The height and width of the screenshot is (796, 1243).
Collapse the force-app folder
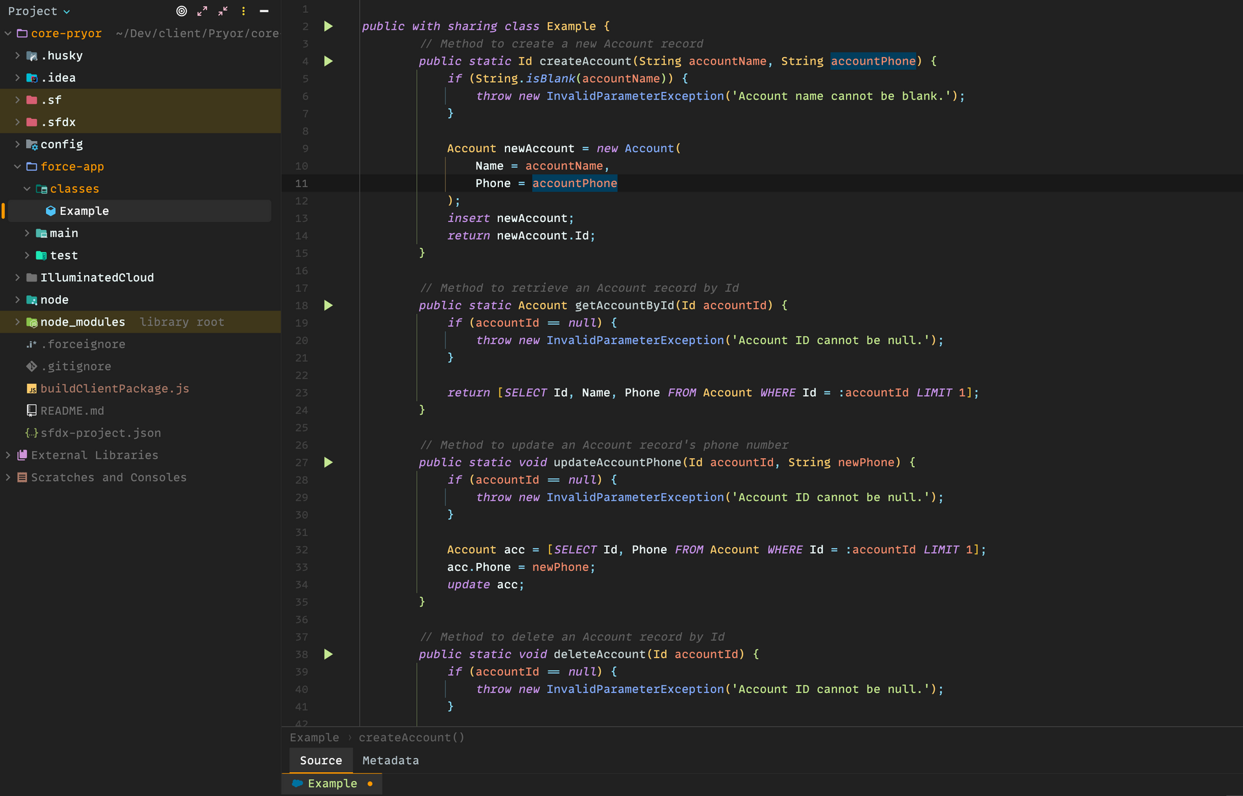(17, 166)
